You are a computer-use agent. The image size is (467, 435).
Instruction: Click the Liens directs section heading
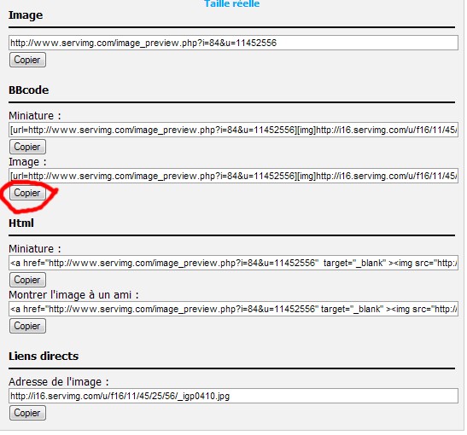coord(44,356)
